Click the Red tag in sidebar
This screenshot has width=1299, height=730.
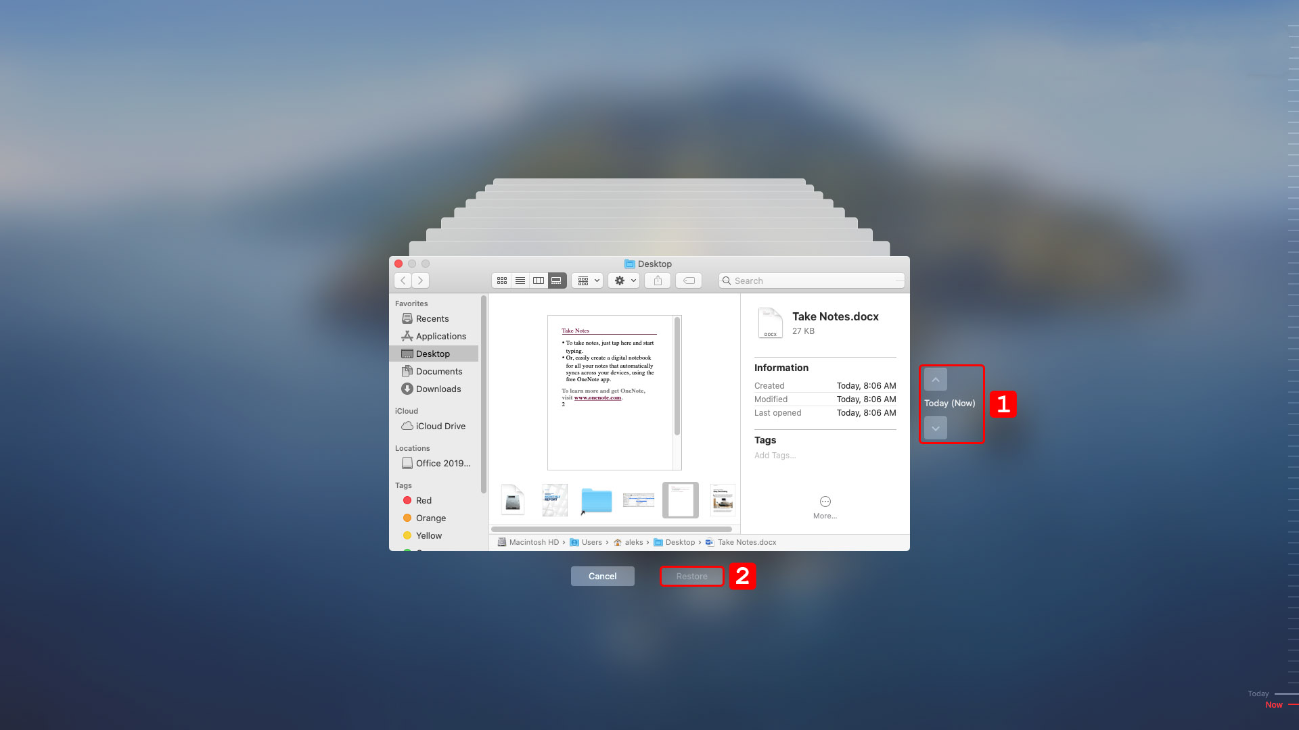click(x=424, y=500)
